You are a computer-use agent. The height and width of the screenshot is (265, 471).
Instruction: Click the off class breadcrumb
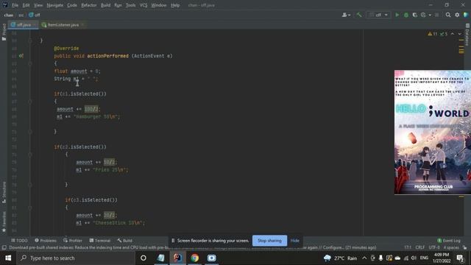coord(35,15)
